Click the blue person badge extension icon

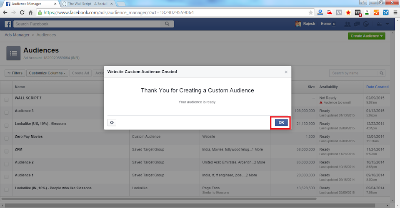[x=320, y=12]
